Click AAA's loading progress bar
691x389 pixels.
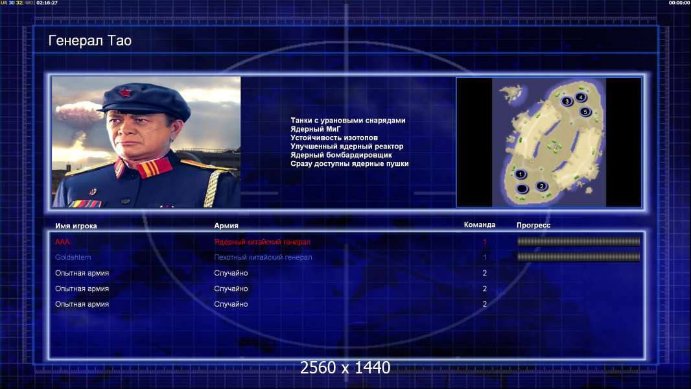click(579, 241)
